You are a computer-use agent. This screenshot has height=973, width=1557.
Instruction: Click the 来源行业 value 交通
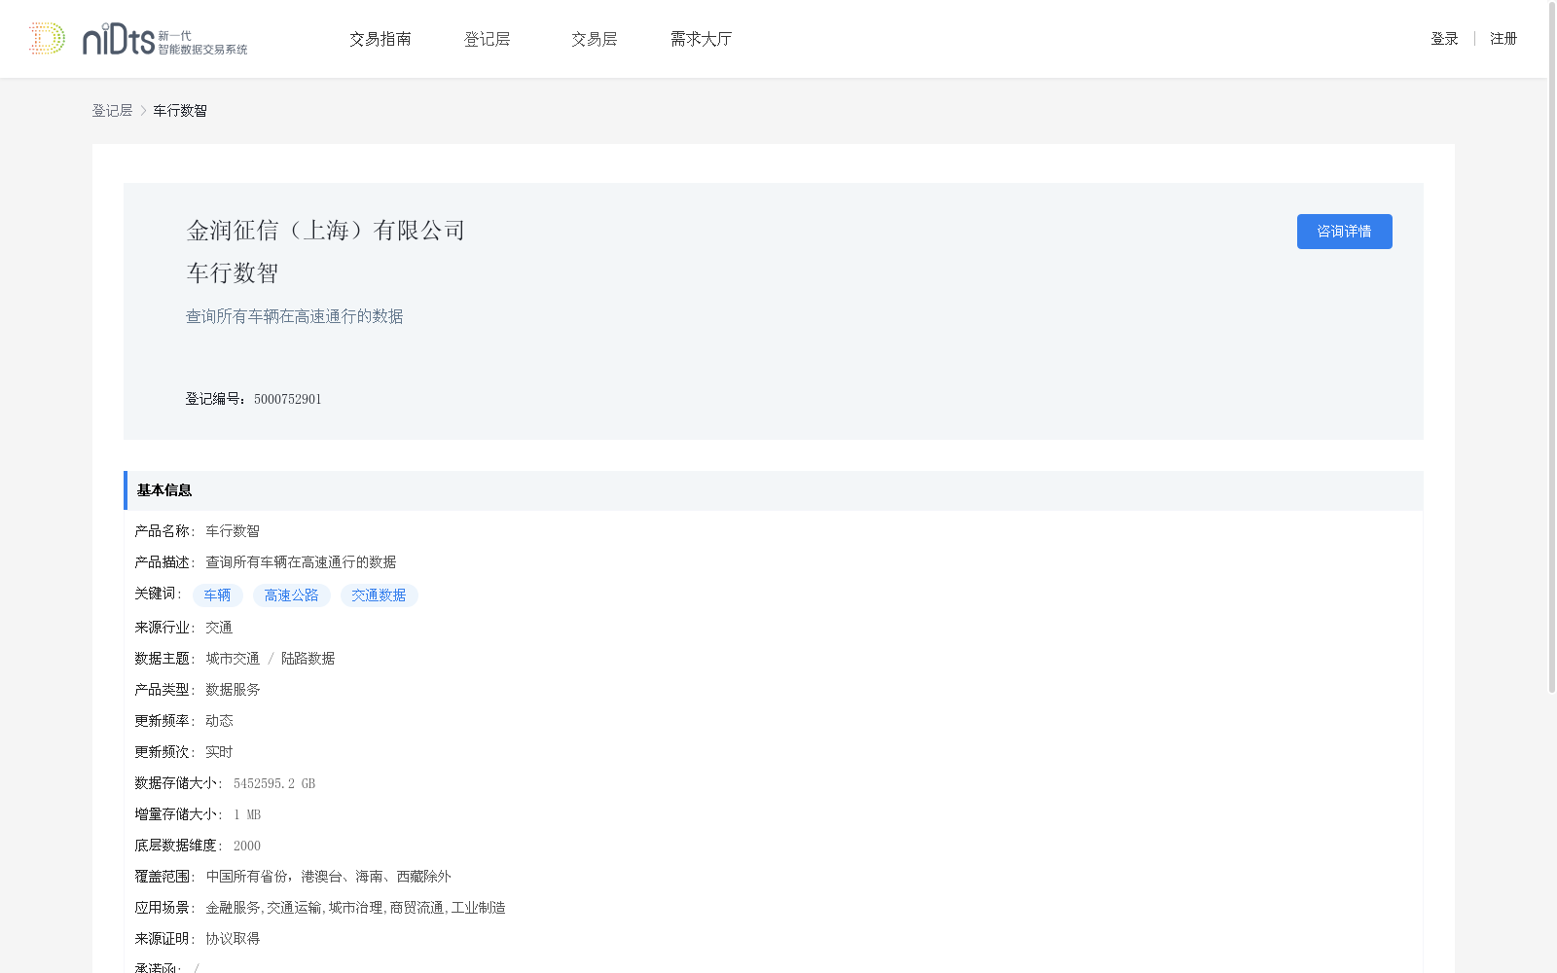tap(219, 628)
